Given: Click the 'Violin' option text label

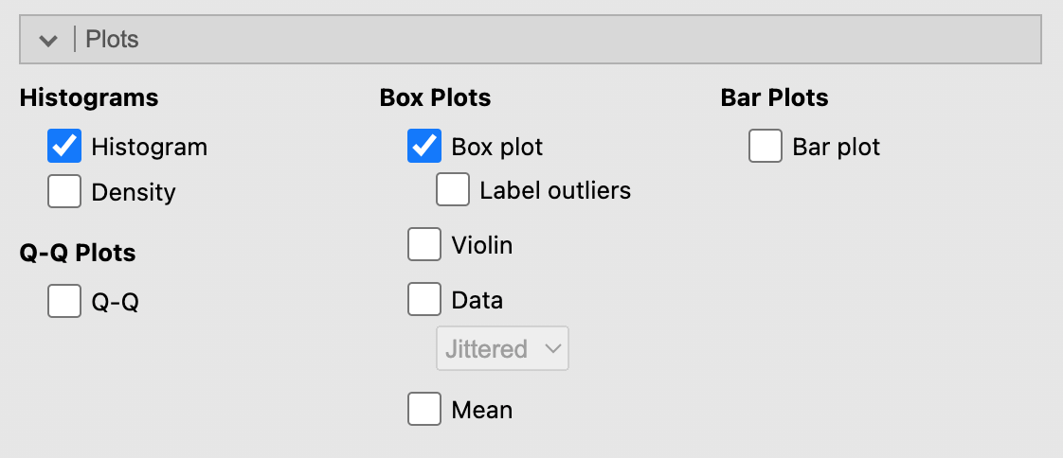Looking at the screenshot, I should 482,246.
